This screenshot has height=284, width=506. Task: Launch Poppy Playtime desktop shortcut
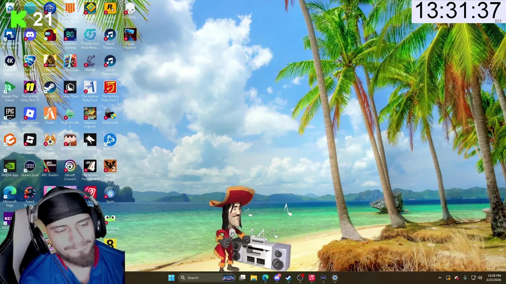pyautogui.click(x=130, y=39)
